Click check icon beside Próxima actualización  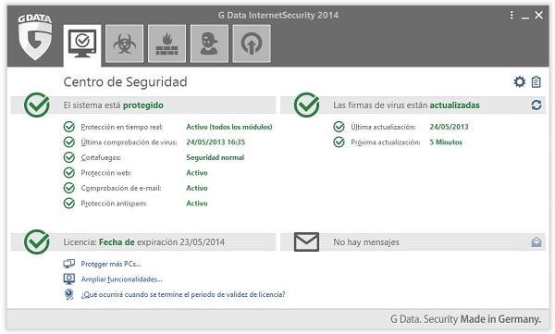339,142
